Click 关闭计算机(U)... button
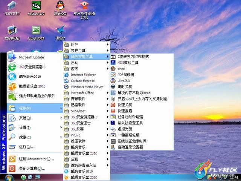This screenshot has width=241, height=181. pos(35,169)
